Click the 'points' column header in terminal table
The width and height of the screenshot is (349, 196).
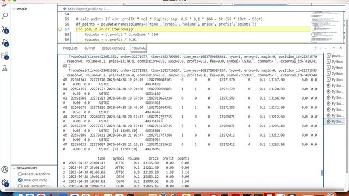tap(183, 158)
